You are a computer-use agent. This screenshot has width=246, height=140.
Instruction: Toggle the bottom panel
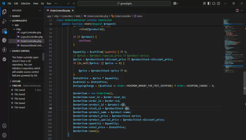(x=214, y=3)
